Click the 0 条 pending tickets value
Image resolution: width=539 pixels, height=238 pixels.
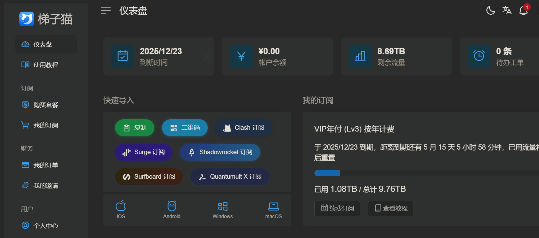[504, 51]
